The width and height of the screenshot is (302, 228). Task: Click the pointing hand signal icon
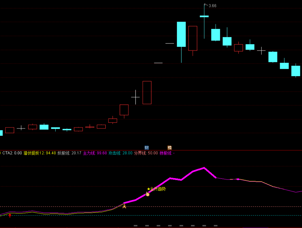point(147,194)
